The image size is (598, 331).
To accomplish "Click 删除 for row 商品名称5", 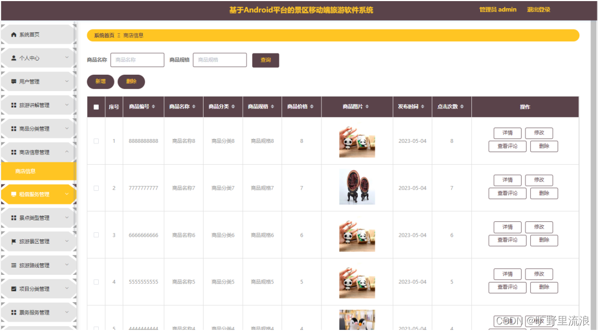I will point(544,287).
